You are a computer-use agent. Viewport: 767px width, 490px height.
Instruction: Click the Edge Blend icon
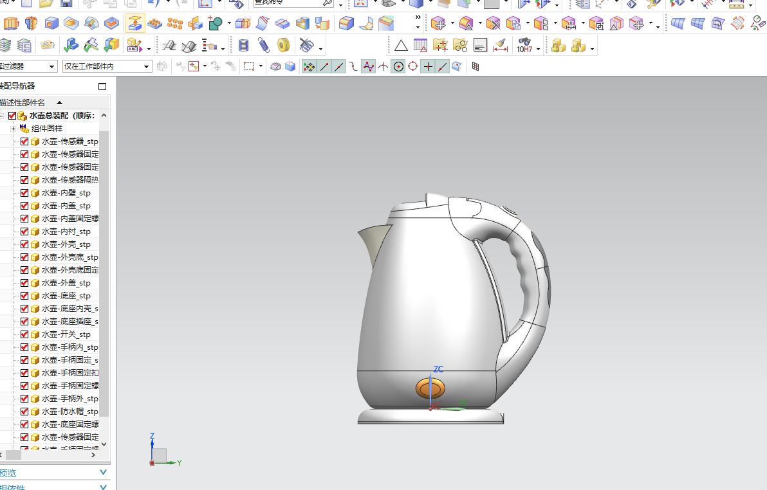[x=346, y=23]
